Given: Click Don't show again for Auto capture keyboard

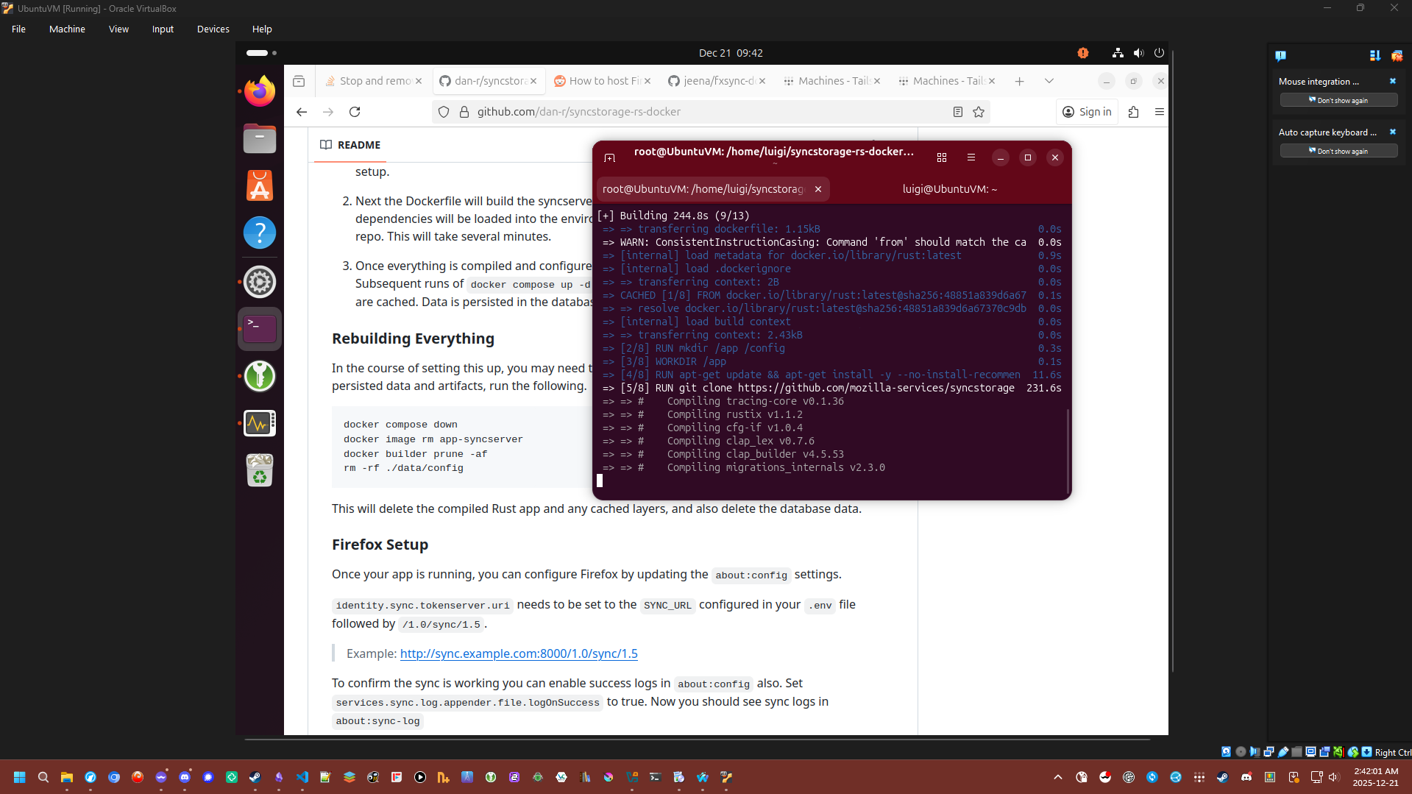Looking at the screenshot, I should point(1338,151).
